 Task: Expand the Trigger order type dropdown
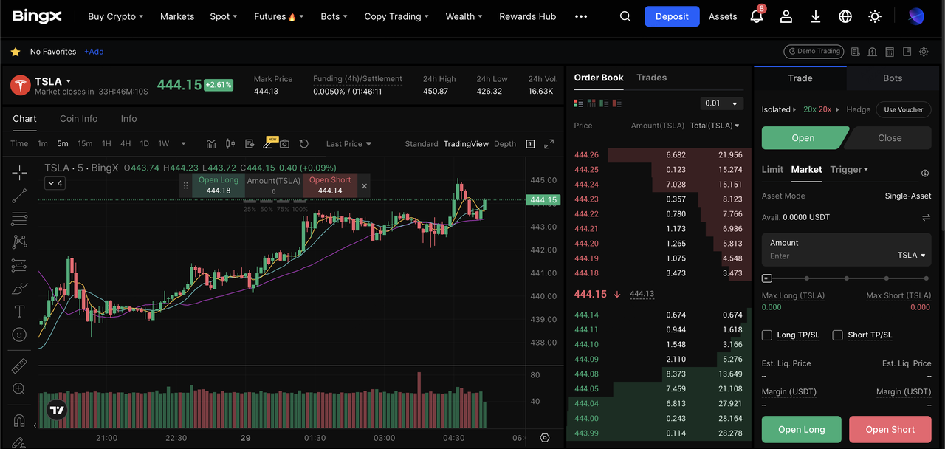click(849, 170)
